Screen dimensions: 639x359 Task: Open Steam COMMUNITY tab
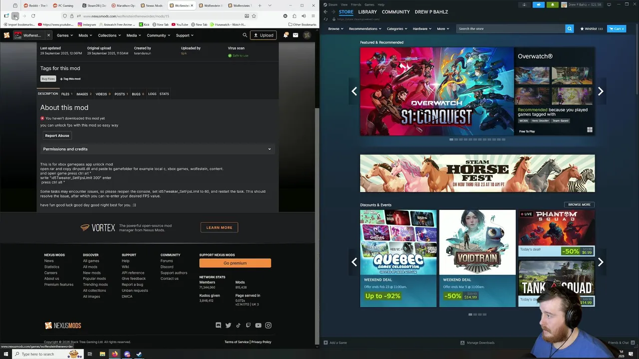[396, 11]
